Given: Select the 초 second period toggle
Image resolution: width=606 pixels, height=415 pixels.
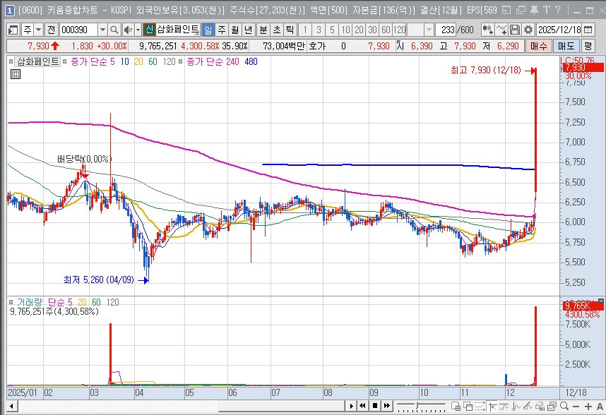Looking at the screenshot, I should coord(277,30).
